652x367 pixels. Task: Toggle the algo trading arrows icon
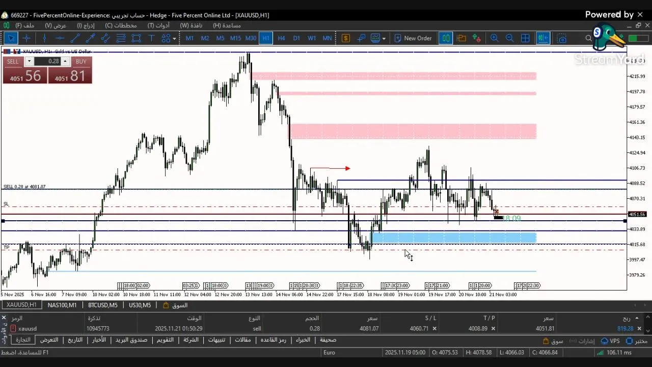pos(477,38)
